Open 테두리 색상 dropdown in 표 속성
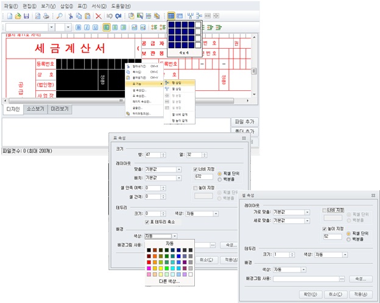Screen dimensions: 380x303 point(216,214)
